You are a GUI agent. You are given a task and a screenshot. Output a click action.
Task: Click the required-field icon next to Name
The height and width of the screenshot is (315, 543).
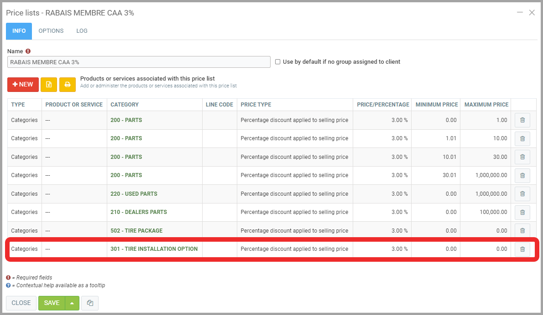pyautogui.click(x=28, y=51)
